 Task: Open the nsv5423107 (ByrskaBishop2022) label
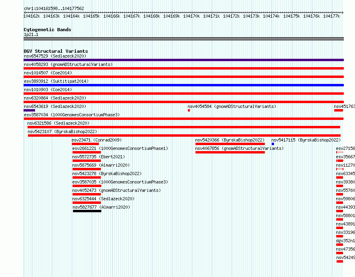(62, 132)
